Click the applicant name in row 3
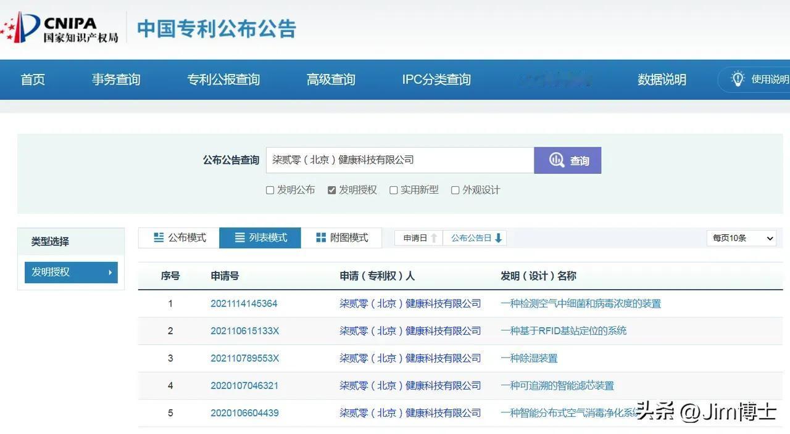790x434 pixels. (x=410, y=358)
